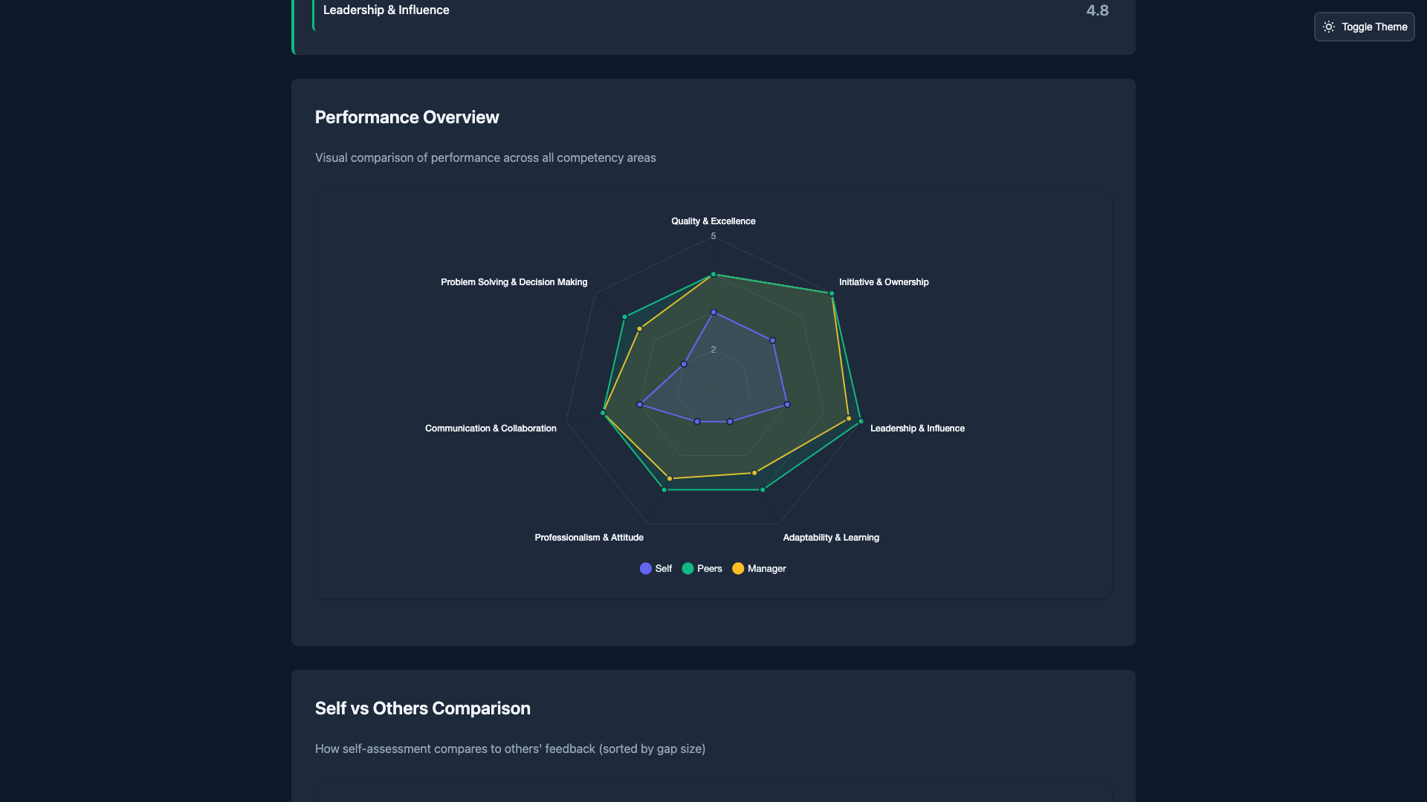Toggle the Peers series visibility in legend
Screen dimensions: 1427x802
[x=702, y=568]
